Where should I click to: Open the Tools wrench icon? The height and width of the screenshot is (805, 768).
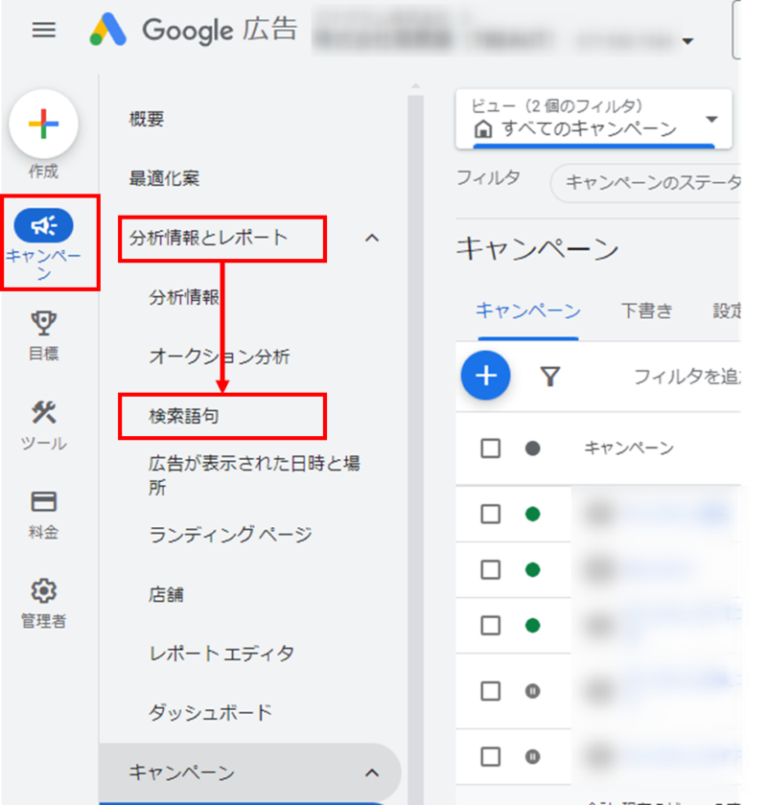(44, 413)
